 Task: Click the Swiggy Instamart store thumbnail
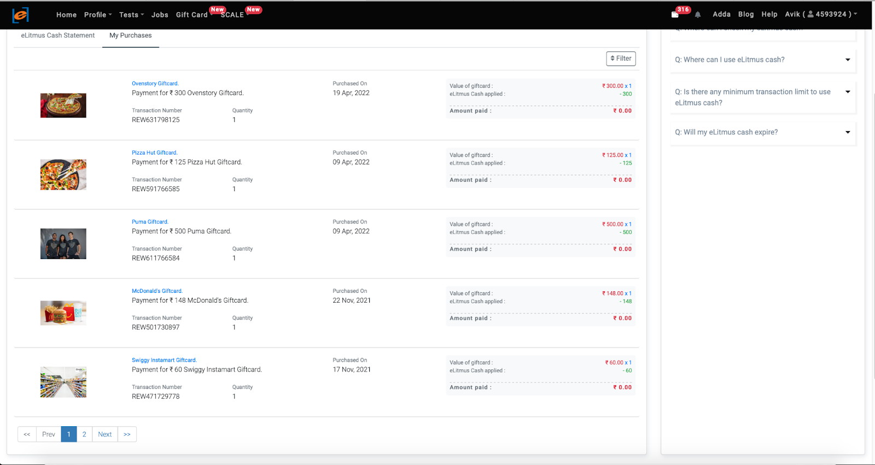(63, 382)
